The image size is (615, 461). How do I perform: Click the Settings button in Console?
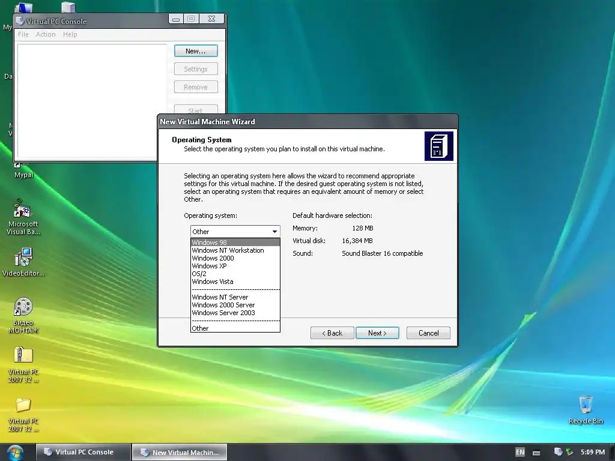click(196, 69)
